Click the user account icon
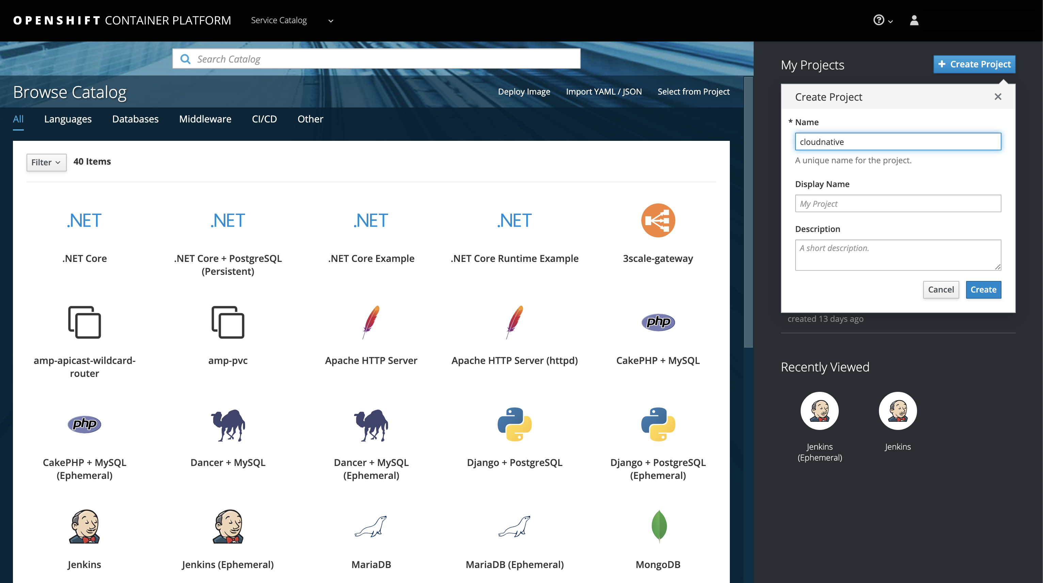1043x583 pixels. tap(914, 20)
